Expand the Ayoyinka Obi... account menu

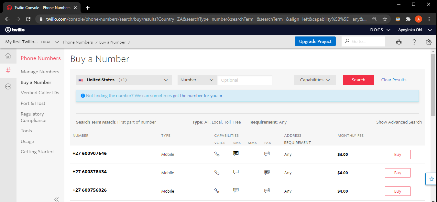415,30
